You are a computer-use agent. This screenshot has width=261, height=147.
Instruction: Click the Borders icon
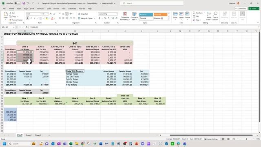click(40, 18)
